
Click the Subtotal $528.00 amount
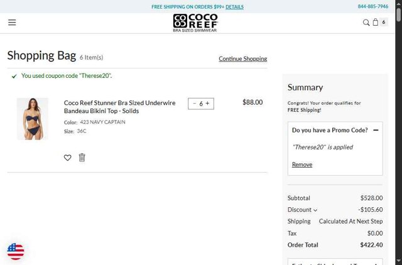pos(371,198)
